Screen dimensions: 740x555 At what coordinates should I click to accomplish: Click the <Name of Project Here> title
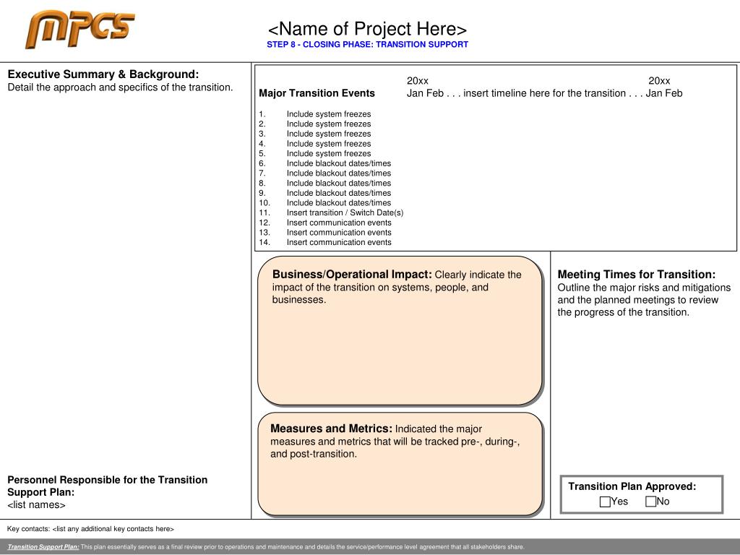click(x=367, y=29)
